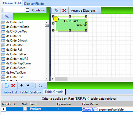Image resolution: width=133 pixels, height=115 pixels.
Task: Open overflow arrow after sort icon
Action: (45, 87)
